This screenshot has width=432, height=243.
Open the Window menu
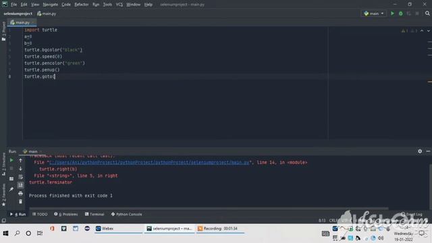coord(134,5)
